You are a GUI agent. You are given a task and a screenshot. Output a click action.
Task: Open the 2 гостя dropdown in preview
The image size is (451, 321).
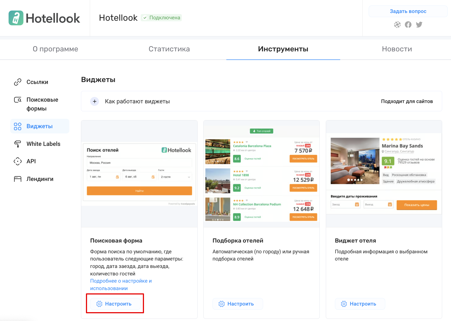coord(175,177)
